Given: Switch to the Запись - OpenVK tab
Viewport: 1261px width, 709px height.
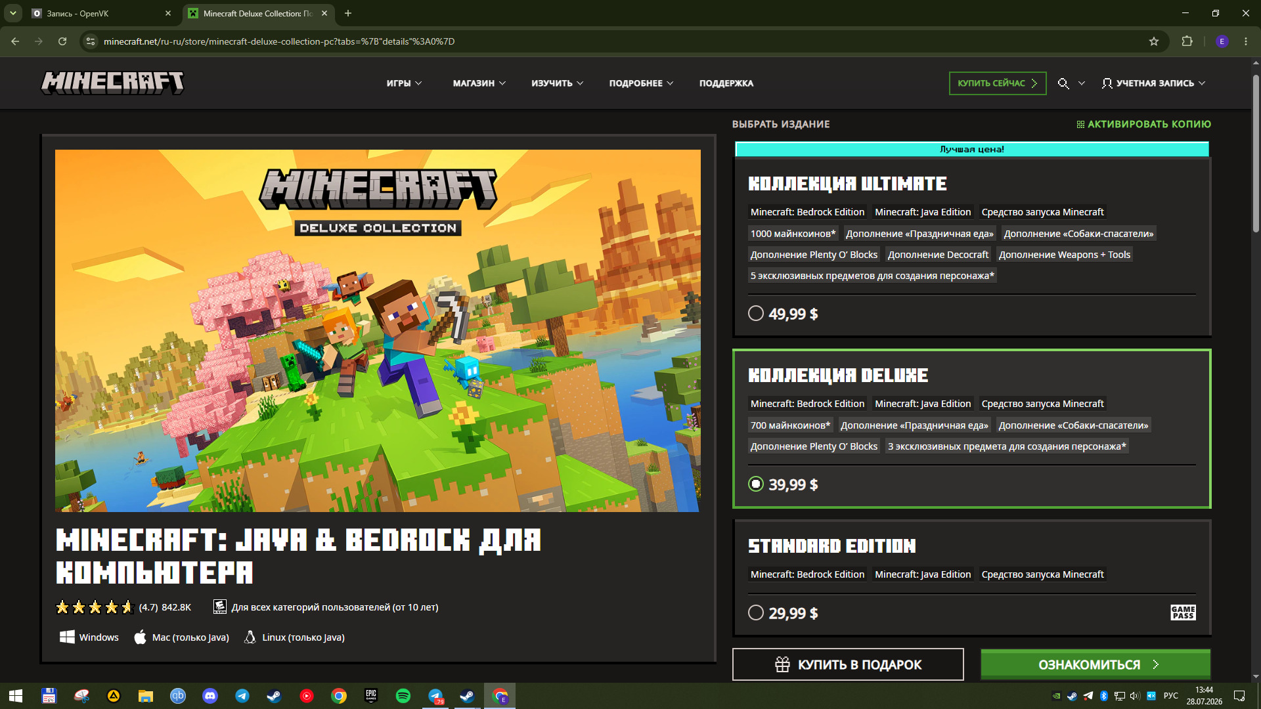Looking at the screenshot, I should tap(102, 13).
